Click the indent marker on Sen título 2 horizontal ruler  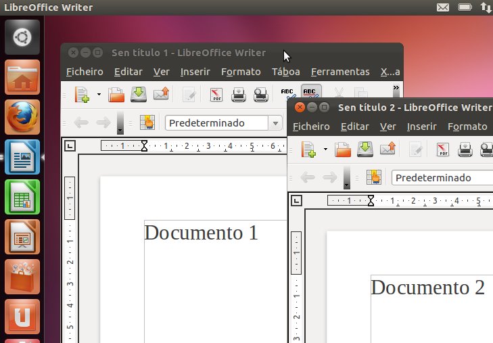coord(371,200)
